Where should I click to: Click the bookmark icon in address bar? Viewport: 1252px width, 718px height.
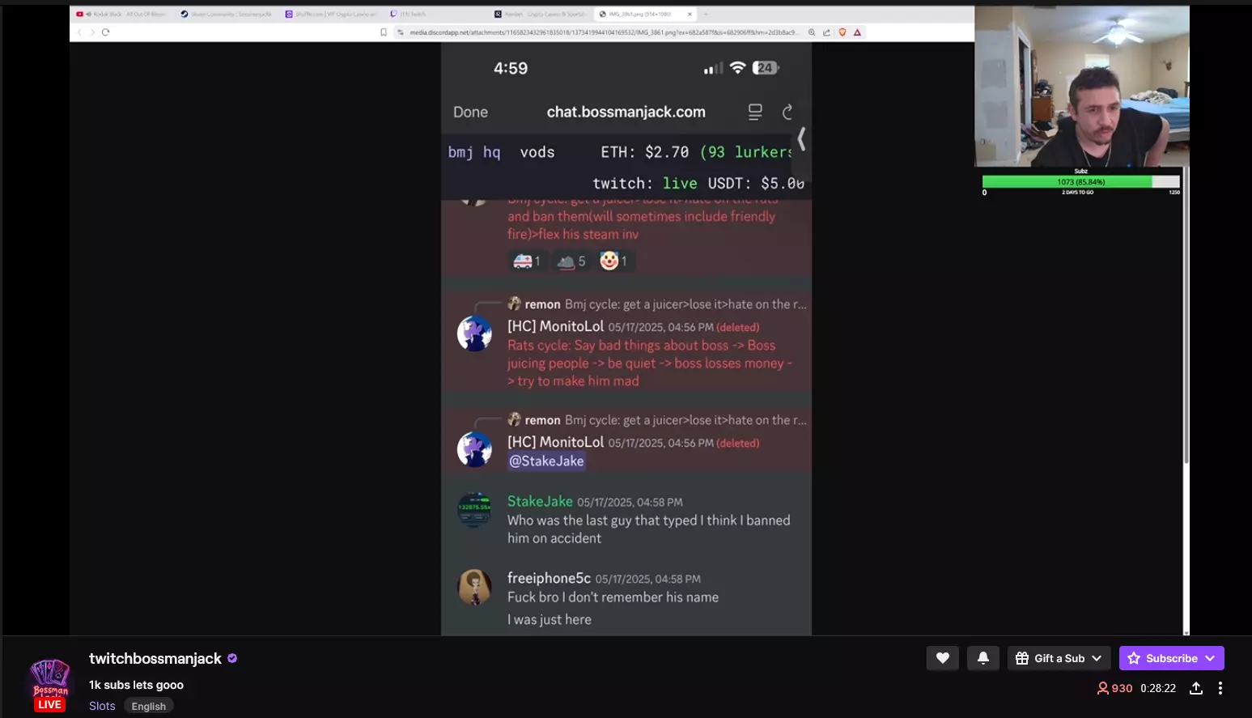pos(384,32)
